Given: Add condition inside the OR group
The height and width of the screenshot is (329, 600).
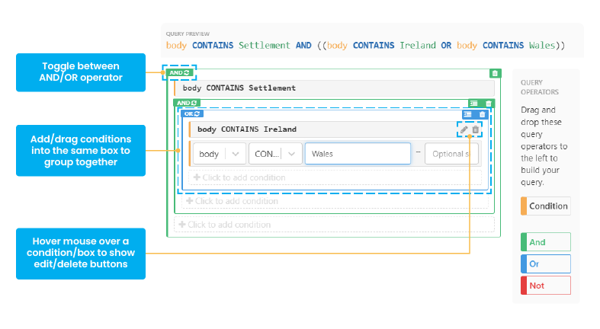Looking at the screenshot, I should tap(239, 177).
